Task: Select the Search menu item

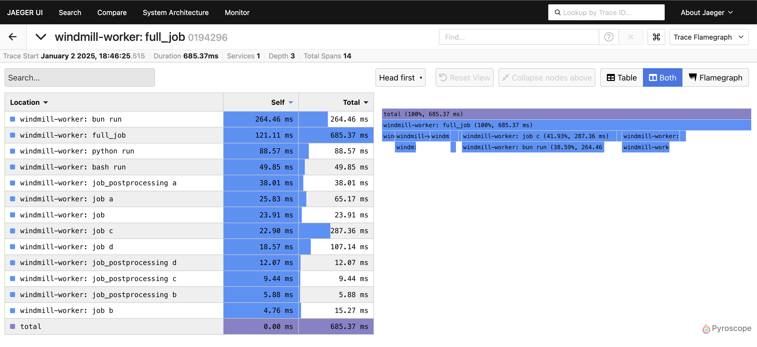Action: pyautogui.click(x=69, y=12)
